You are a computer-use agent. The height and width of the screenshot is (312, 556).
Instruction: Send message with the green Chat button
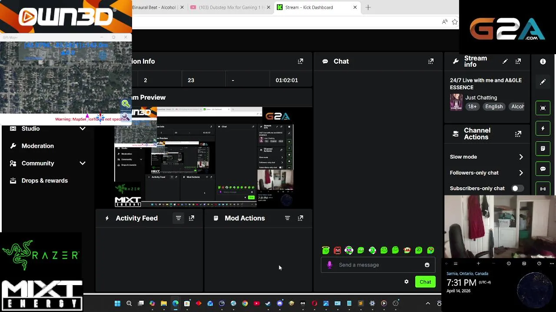(x=425, y=282)
